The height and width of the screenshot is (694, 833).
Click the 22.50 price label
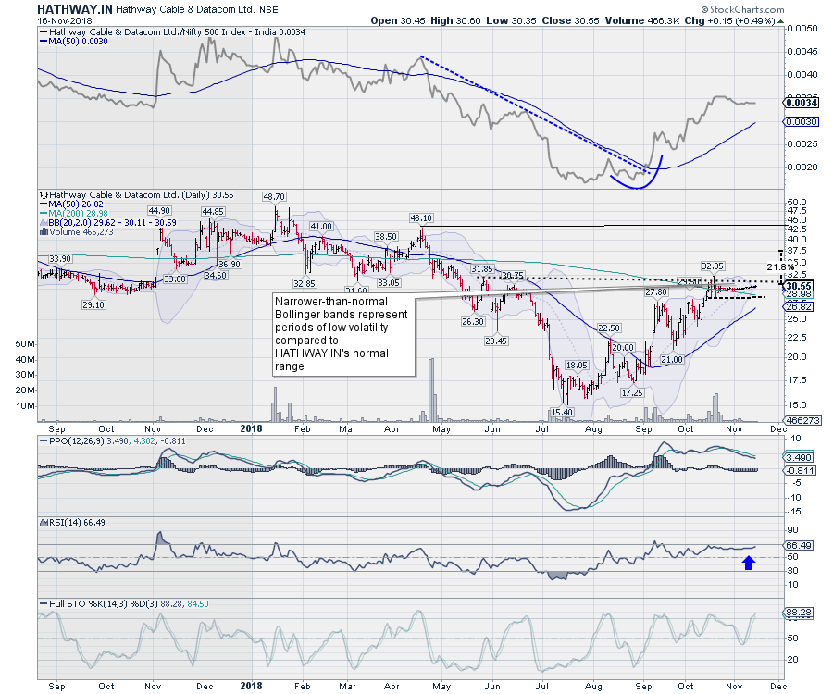609,328
